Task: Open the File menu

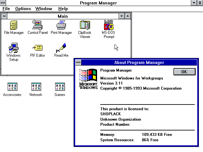Action: (x=6, y=9)
